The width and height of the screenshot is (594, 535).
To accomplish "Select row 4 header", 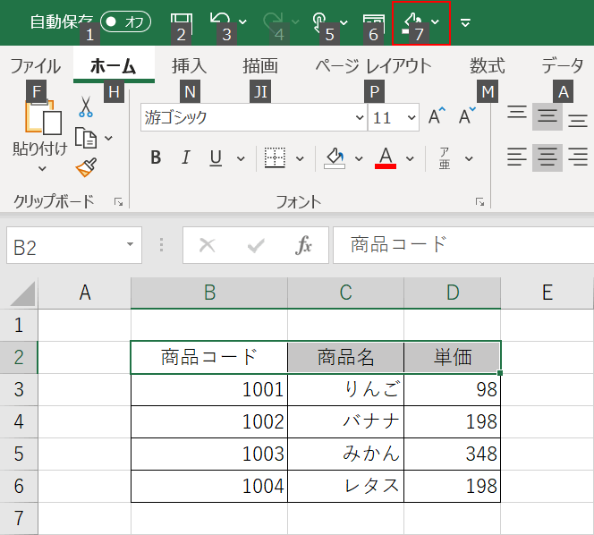I will (19, 422).
